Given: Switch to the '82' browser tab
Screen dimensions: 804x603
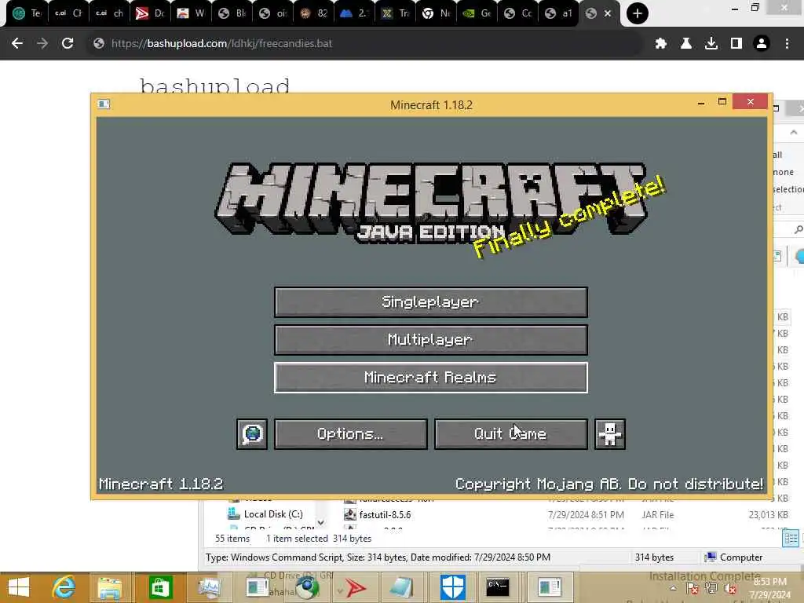Looking at the screenshot, I should tap(313, 13).
